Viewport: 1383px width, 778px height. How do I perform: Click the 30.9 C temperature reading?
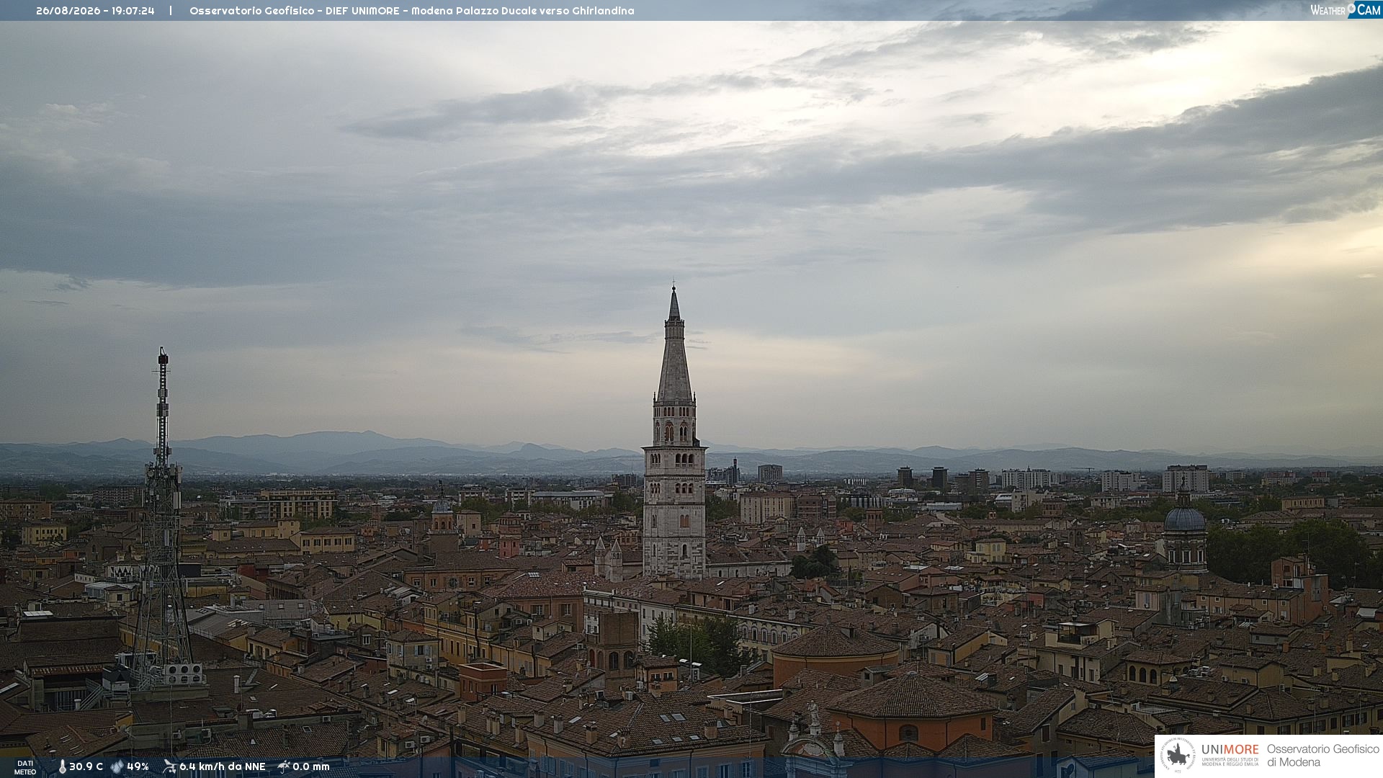point(86,766)
